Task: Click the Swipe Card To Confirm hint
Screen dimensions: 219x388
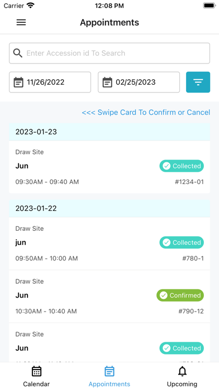Action: tap(146, 113)
